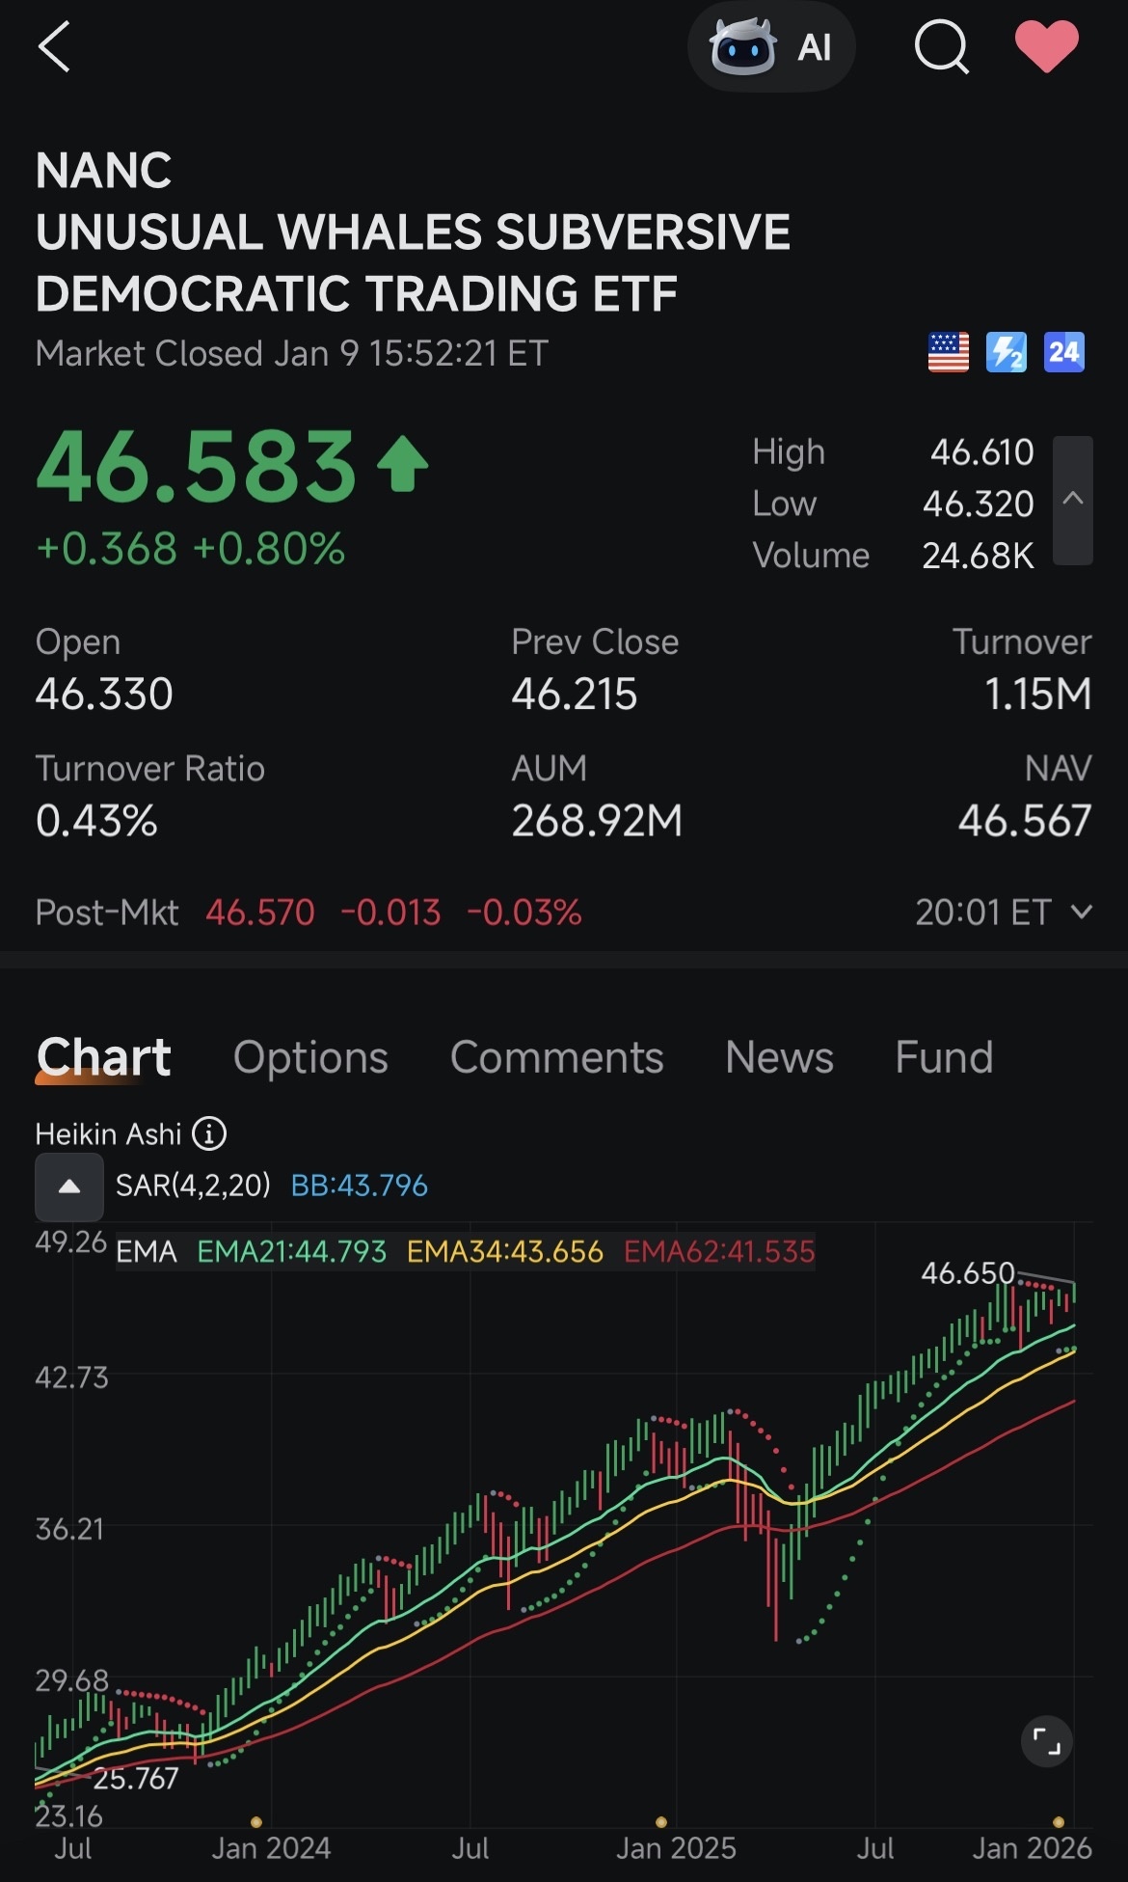Tap the 24-hour trading badge icon
This screenshot has width=1128, height=1882.
point(1064,352)
